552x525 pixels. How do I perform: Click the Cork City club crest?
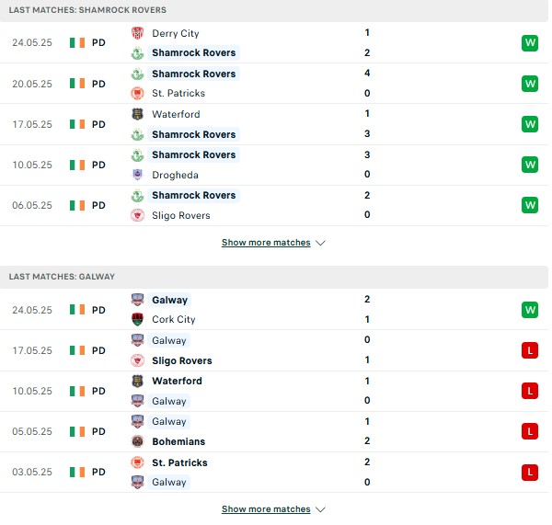pyautogui.click(x=137, y=319)
